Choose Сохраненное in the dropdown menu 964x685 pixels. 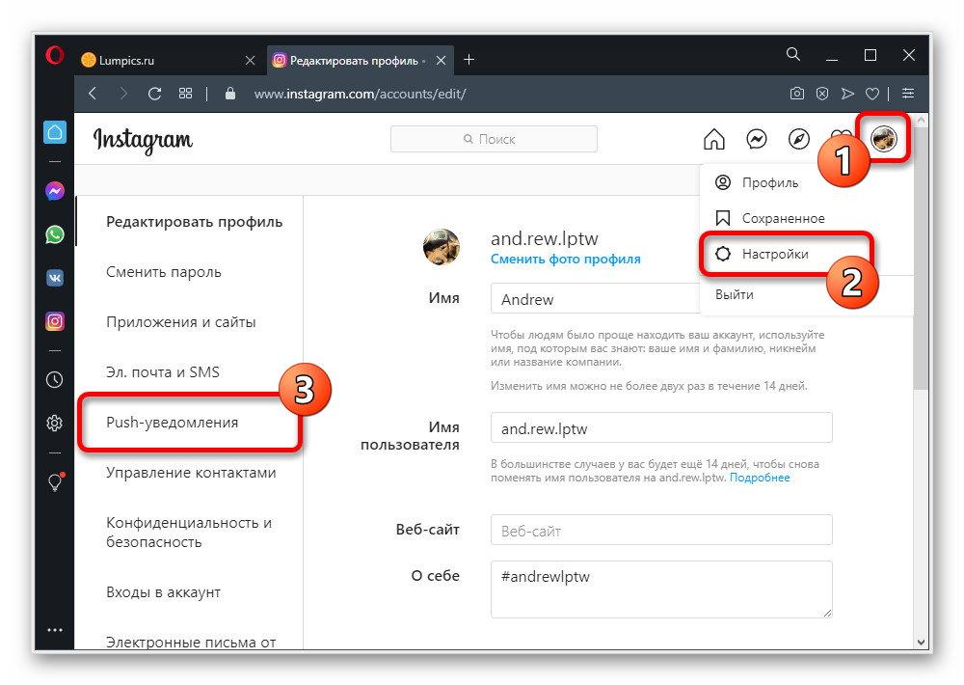[783, 218]
